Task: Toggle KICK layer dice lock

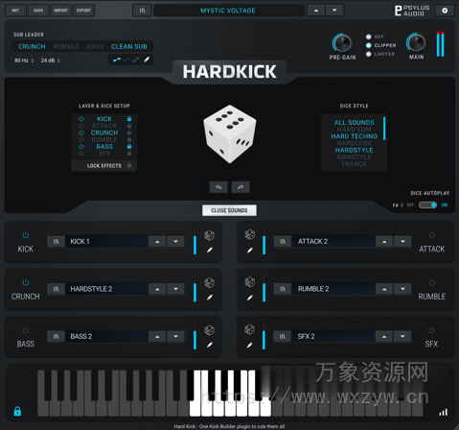Action: pos(129,118)
